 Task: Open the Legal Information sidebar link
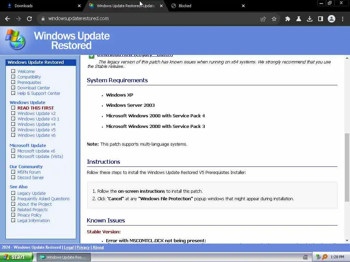point(34,221)
